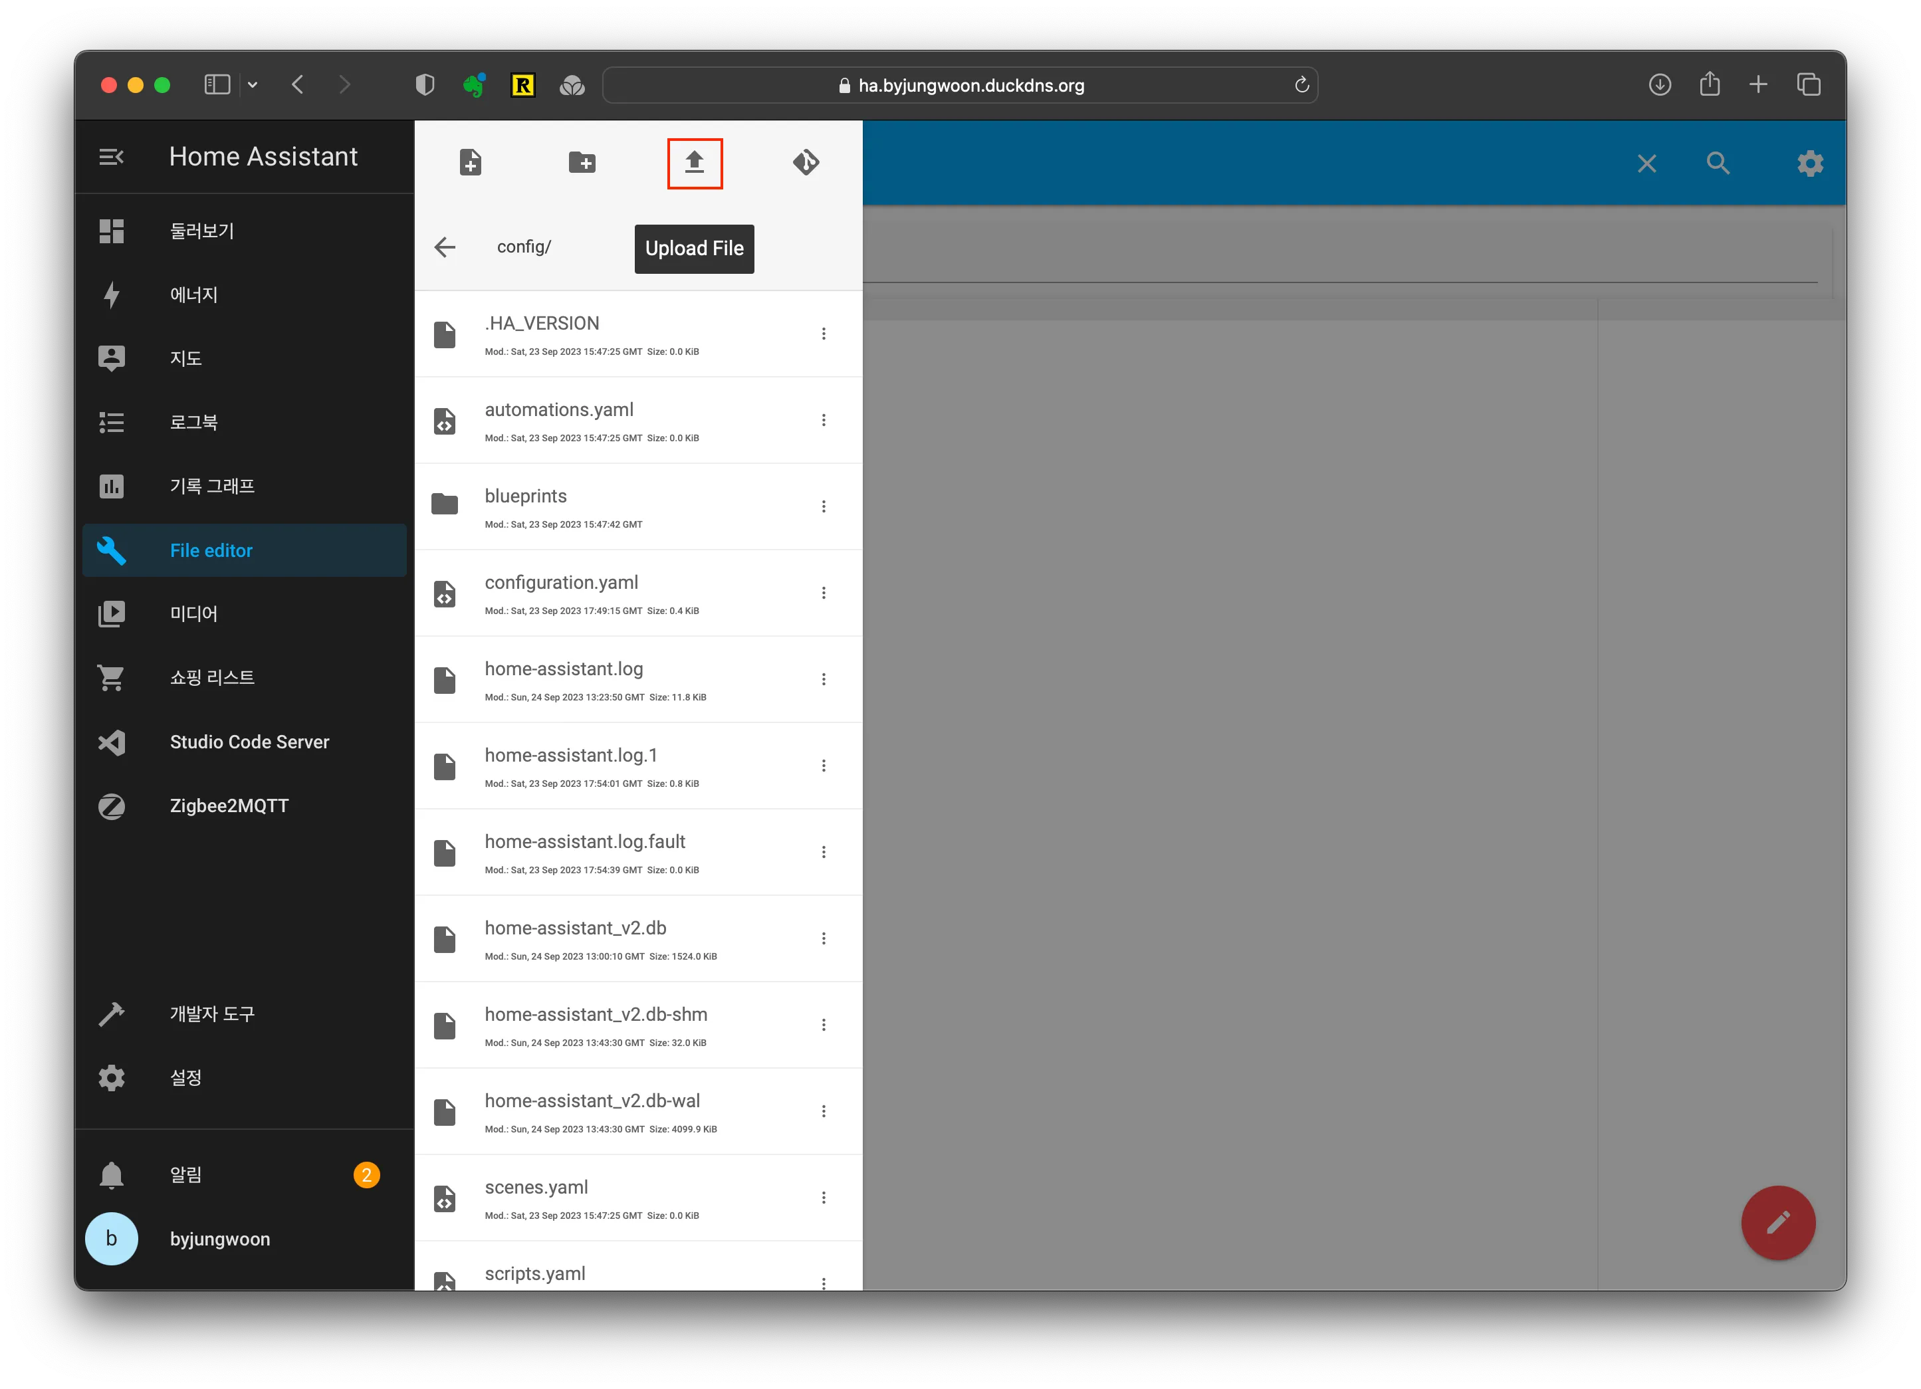Open more options for automations.yaml
The image size is (1921, 1389).
[x=824, y=420]
